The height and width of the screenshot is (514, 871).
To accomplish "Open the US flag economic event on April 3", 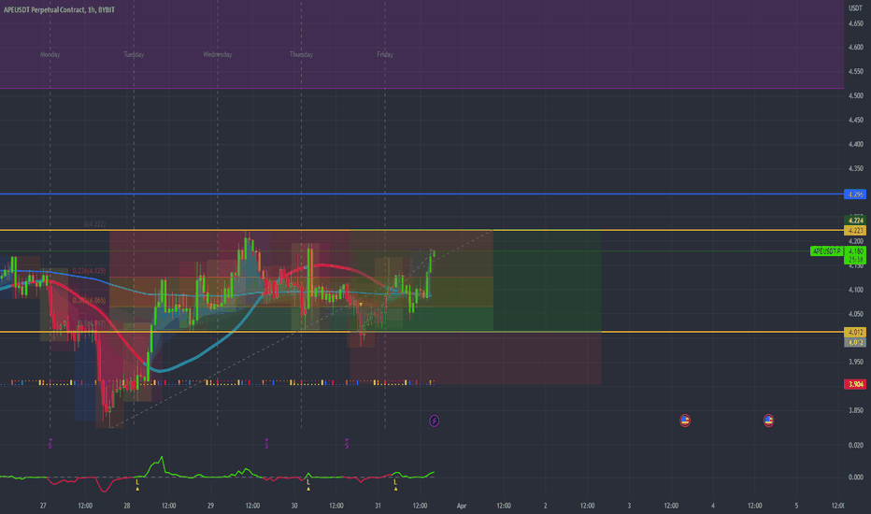I will [x=685, y=421].
